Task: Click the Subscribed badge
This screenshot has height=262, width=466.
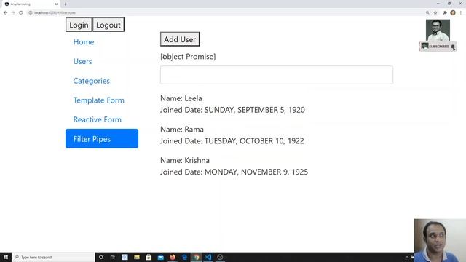Action: click(438, 47)
